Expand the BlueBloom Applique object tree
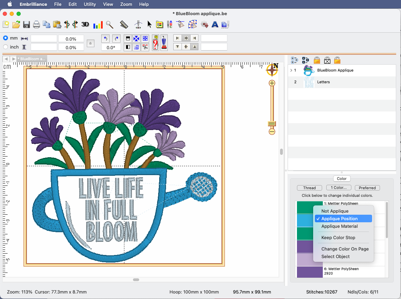The height and width of the screenshot is (299, 401). (291, 70)
